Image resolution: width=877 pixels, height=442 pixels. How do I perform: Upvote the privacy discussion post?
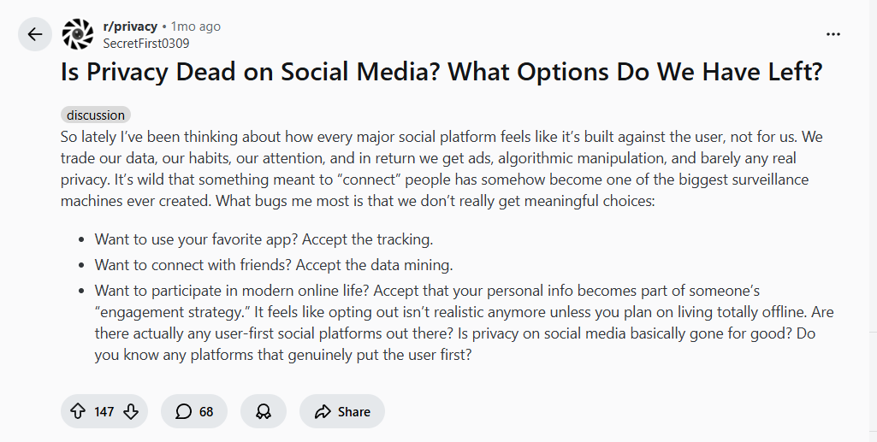click(x=77, y=411)
